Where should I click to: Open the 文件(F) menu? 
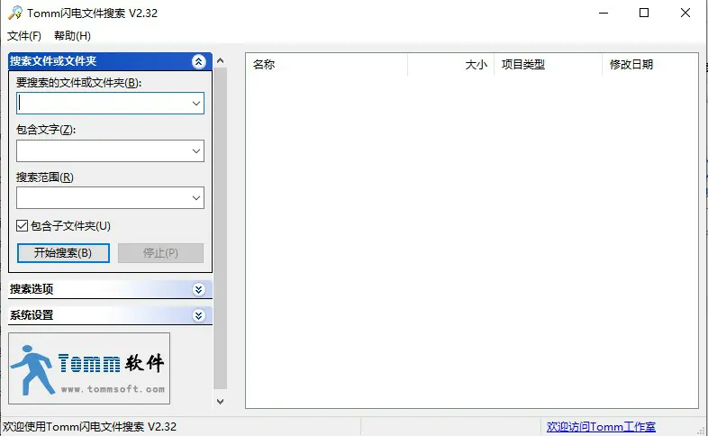pyautogui.click(x=24, y=36)
